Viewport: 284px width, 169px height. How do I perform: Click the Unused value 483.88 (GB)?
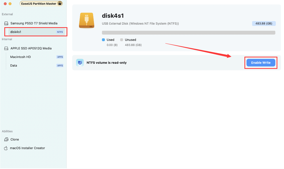pos(133,45)
